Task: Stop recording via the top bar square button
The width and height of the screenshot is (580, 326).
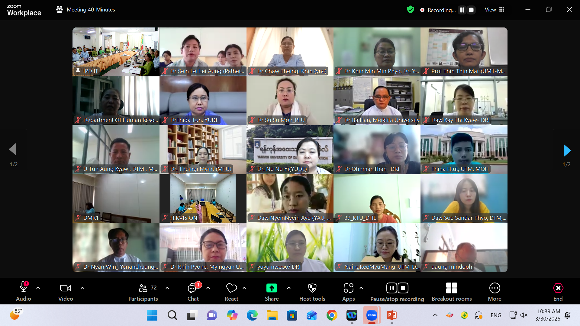Action: click(471, 10)
